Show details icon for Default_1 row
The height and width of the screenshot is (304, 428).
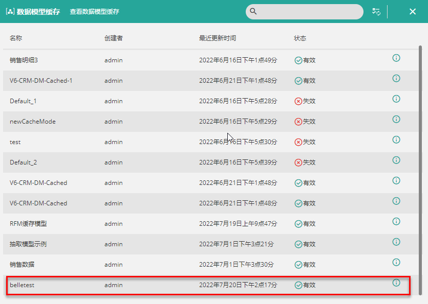point(396,99)
